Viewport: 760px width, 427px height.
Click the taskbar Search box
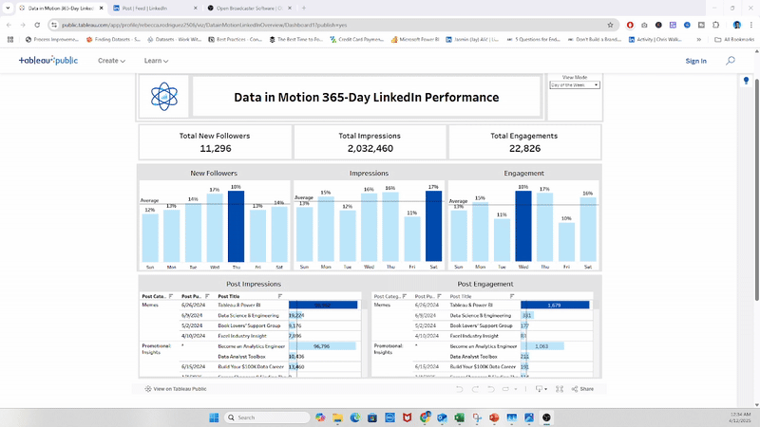tap(268, 418)
